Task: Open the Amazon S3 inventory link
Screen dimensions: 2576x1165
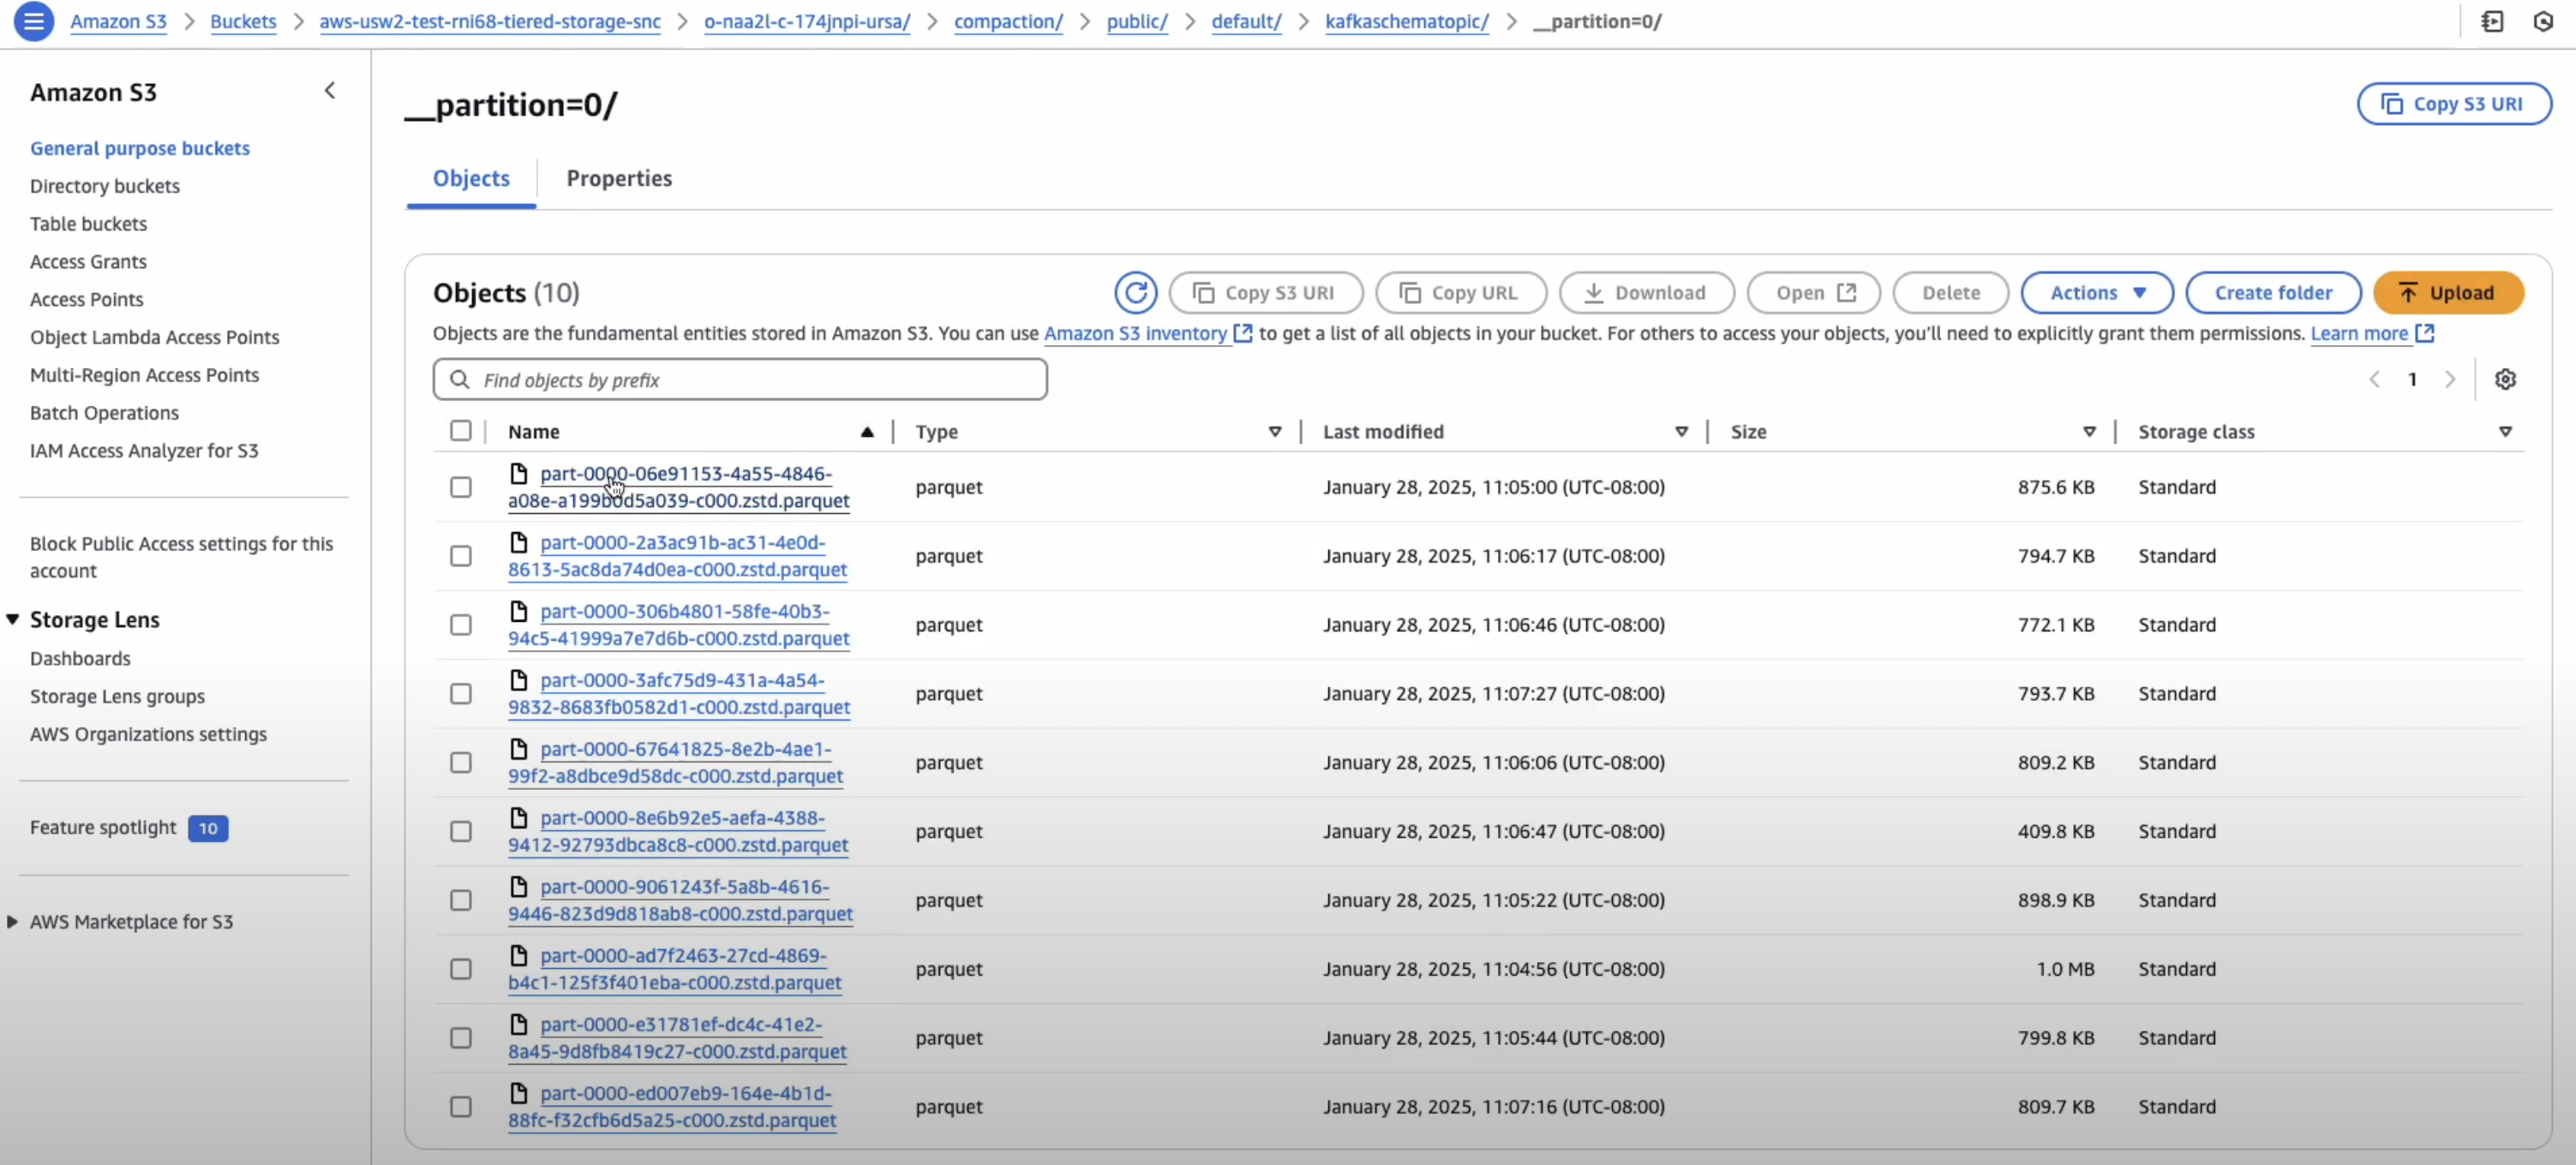Action: click(1135, 333)
